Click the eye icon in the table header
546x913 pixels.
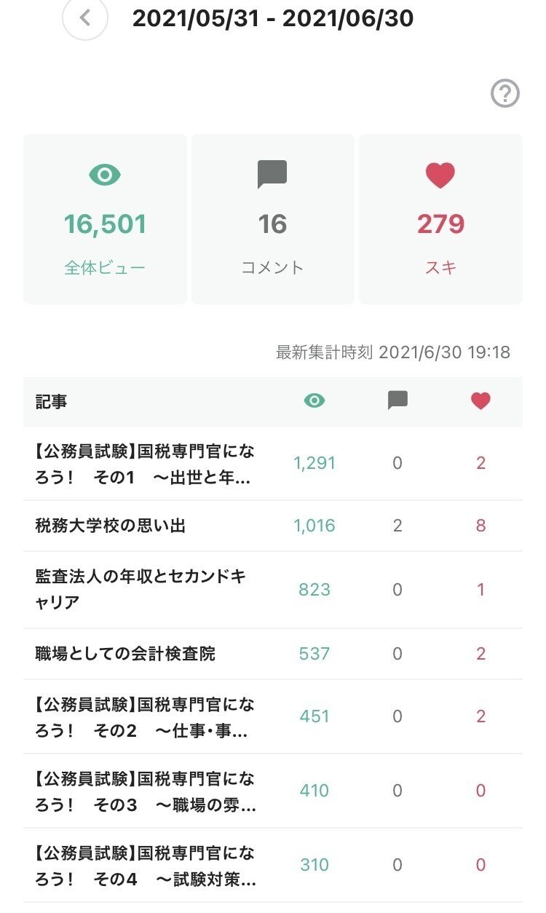click(314, 400)
